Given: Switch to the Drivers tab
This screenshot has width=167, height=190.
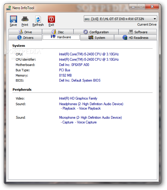Looking at the screenshot, I should (x=25, y=38).
